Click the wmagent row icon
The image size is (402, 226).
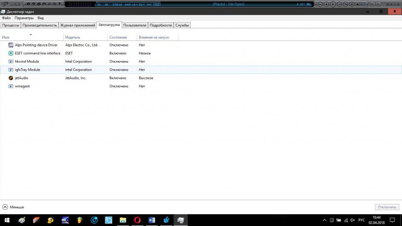coord(11,86)
